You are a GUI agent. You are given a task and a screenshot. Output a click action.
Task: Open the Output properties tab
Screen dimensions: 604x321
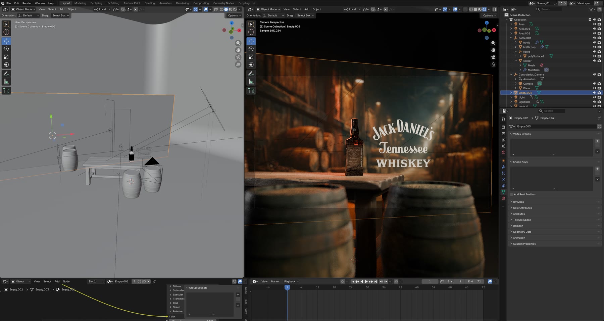tap(503, 134)
